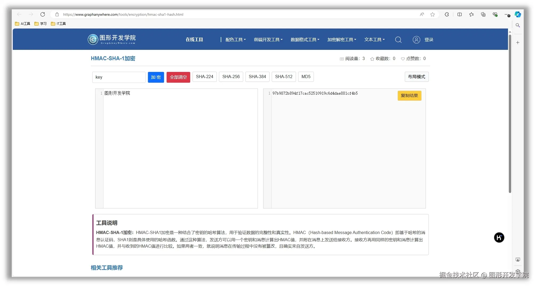The width and height of the screenshot is (536, 286).
Task: Click the user avatar icon beside 登录
Action: point(416,39)
